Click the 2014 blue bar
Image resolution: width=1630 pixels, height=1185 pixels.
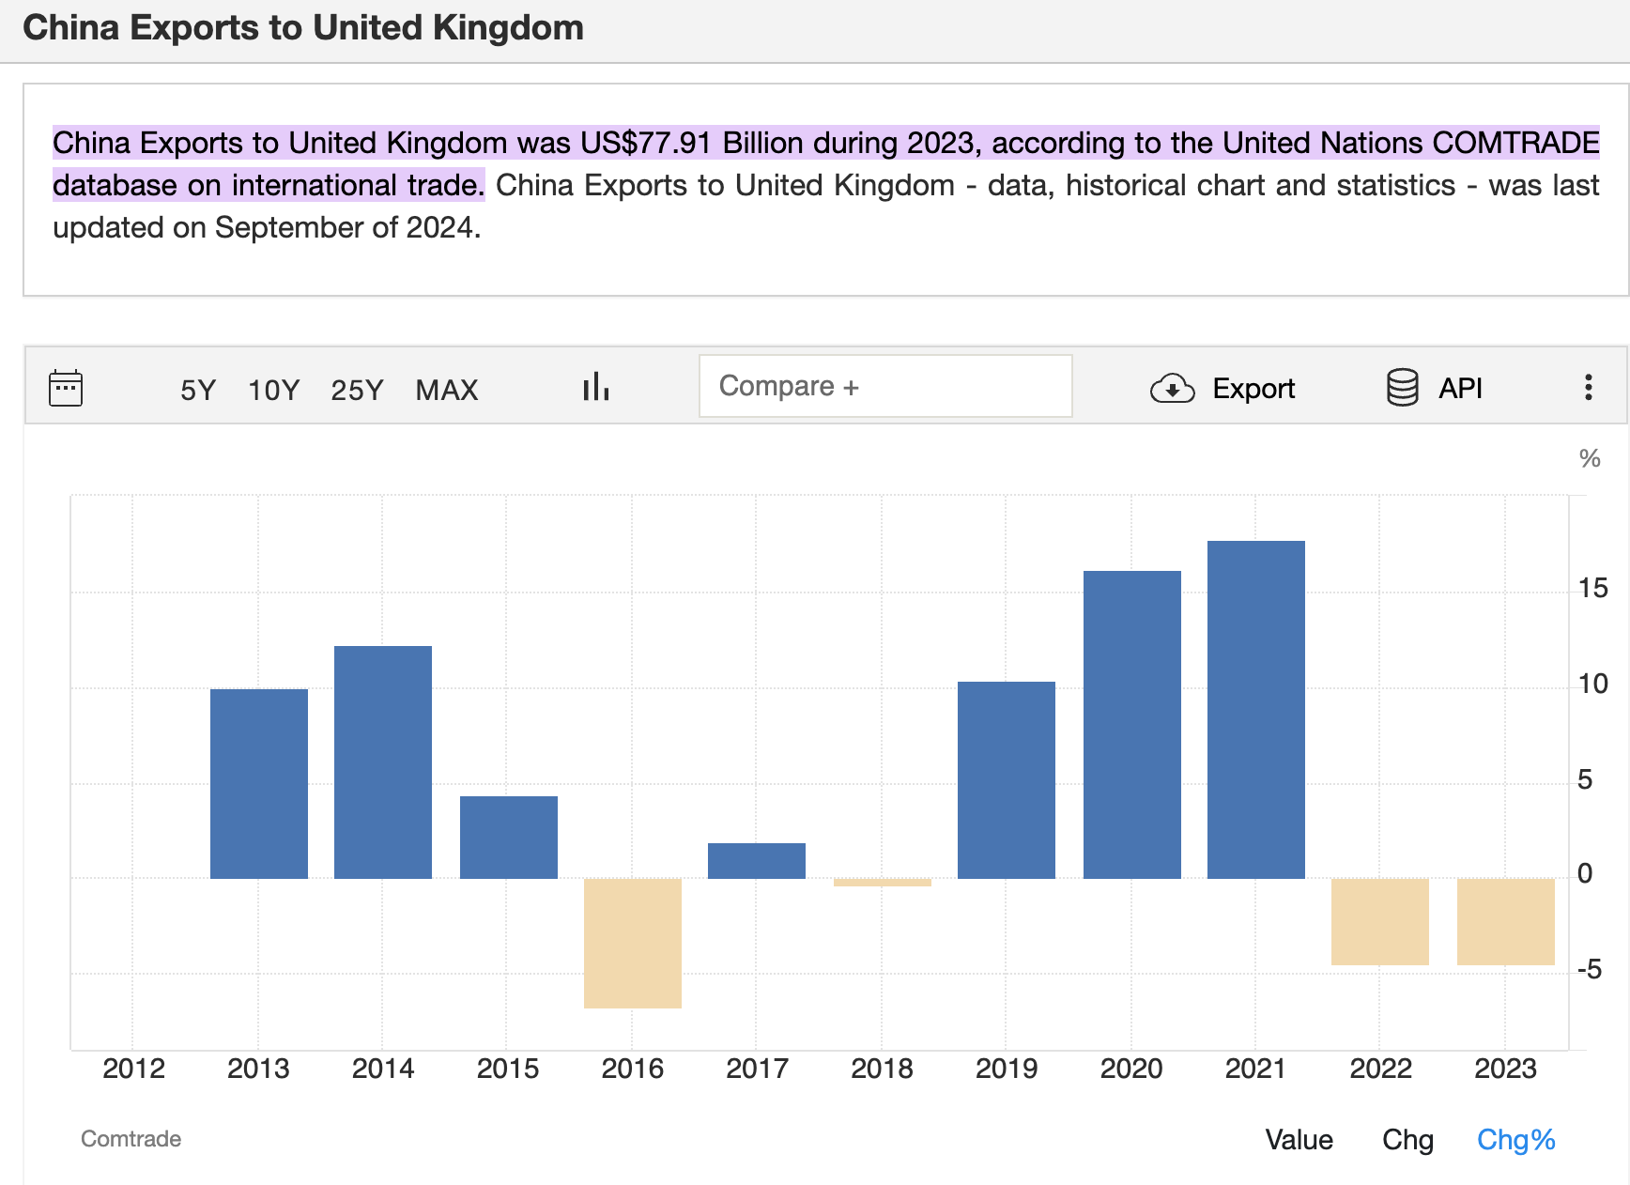pos(383,762)
